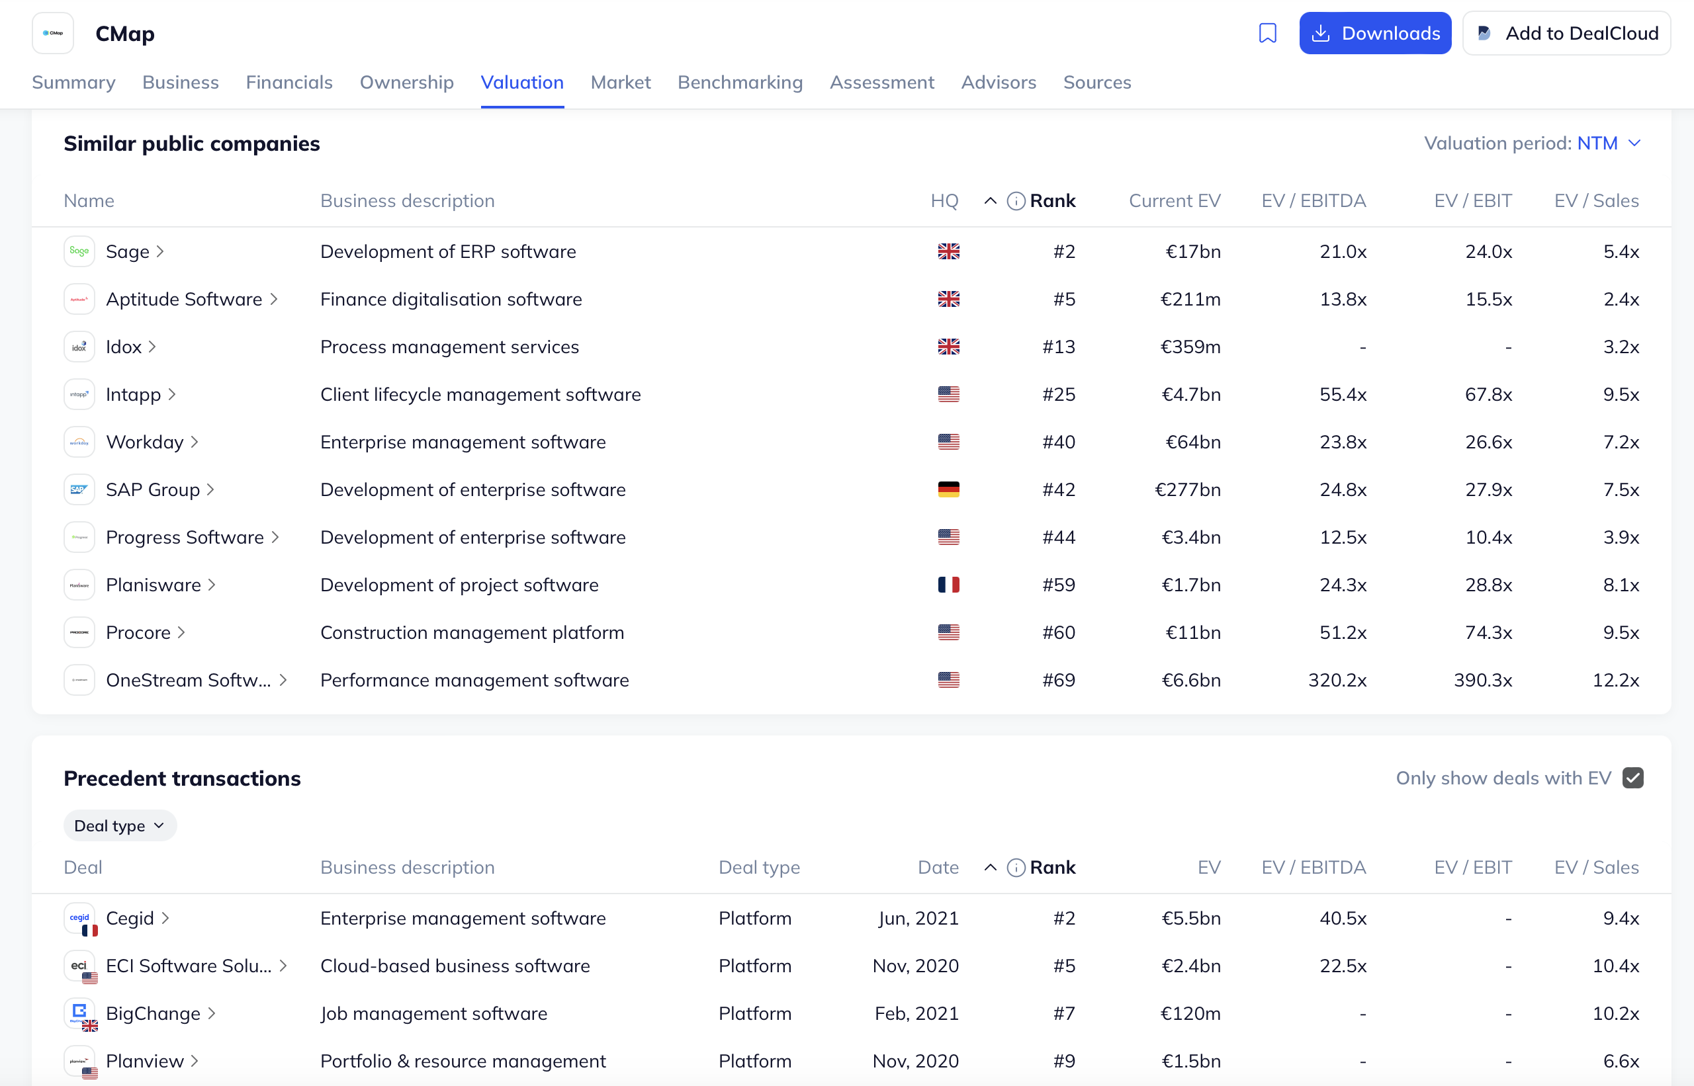
Task: Expand the Workday company chevron
Action: (195, 442)
